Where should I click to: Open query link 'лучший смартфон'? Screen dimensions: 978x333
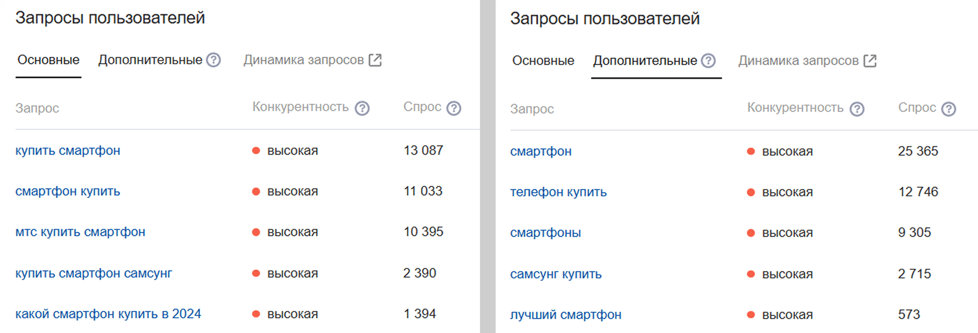[565, 315]
